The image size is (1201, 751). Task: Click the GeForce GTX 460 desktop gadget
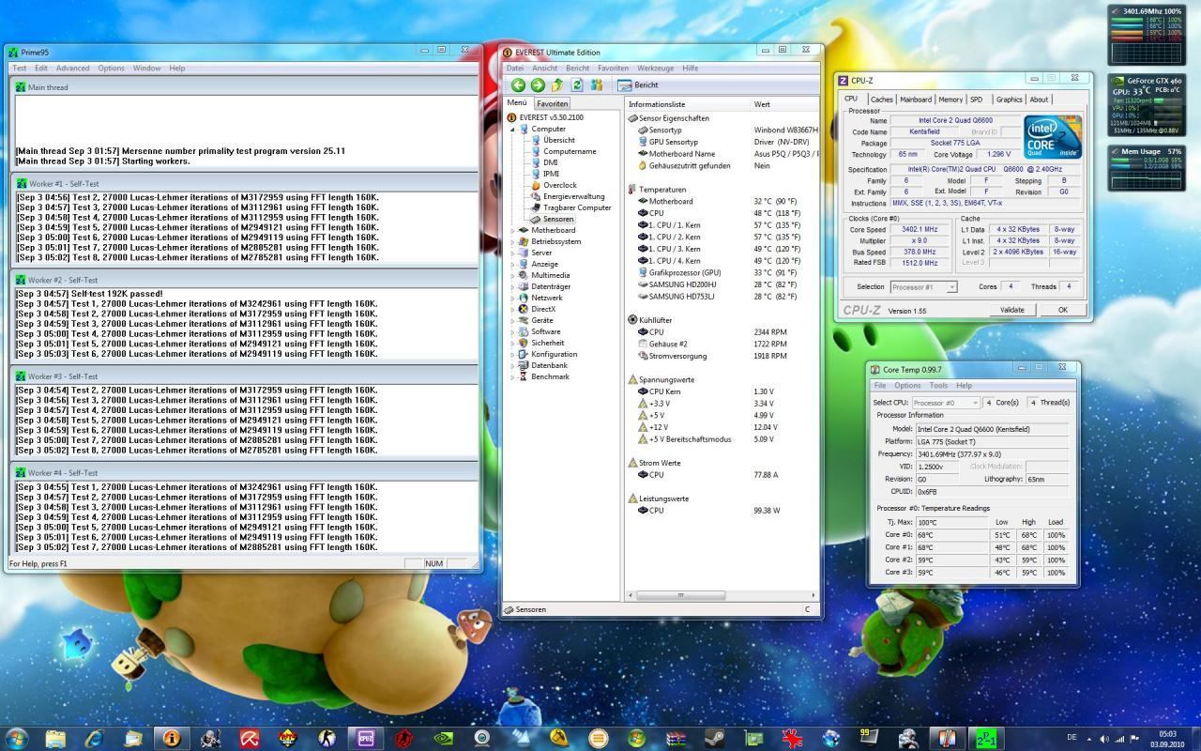[x=1147, y=106]
